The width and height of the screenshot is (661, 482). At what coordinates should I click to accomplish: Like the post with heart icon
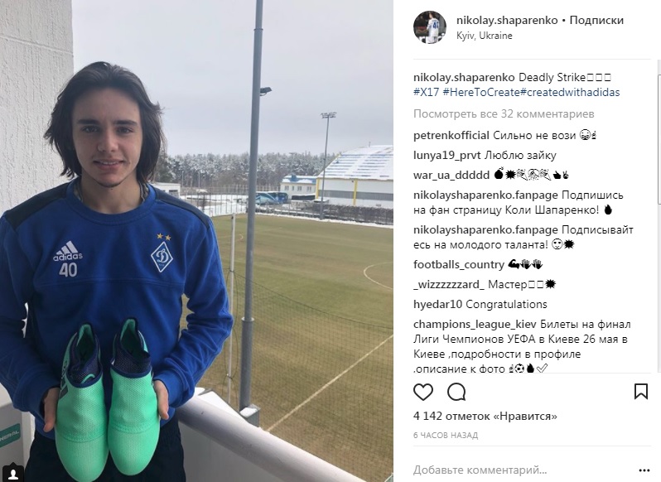pos(422,393)
